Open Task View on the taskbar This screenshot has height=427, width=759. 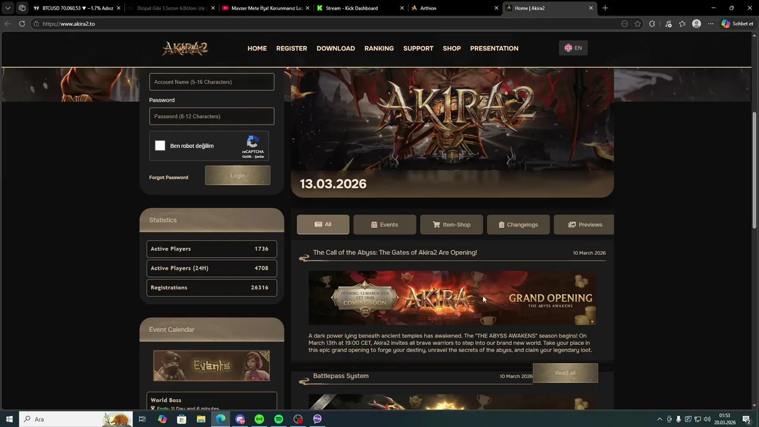tap(142, 419)
